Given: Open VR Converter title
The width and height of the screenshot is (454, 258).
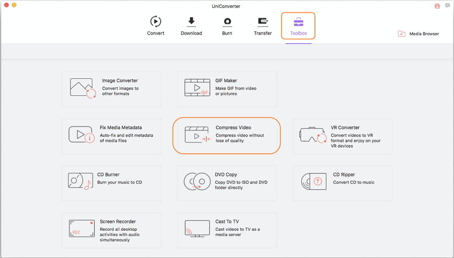Looking at the screenshot, I should click(345, 127).
